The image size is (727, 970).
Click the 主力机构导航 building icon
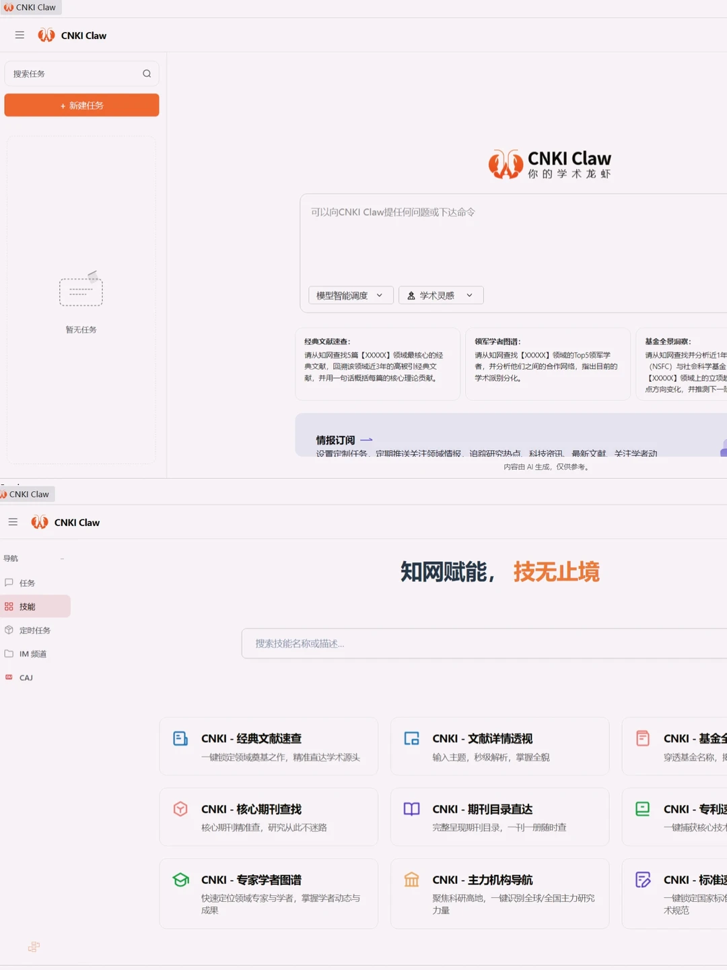click(411, 880)
